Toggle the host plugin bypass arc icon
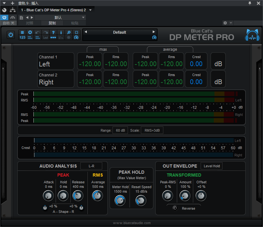263x227 pixels. point(13,17)
